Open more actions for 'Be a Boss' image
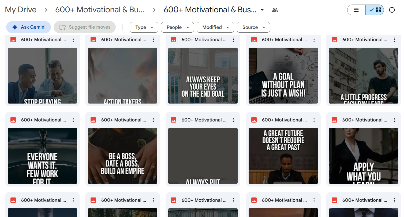 click(153, 120)
